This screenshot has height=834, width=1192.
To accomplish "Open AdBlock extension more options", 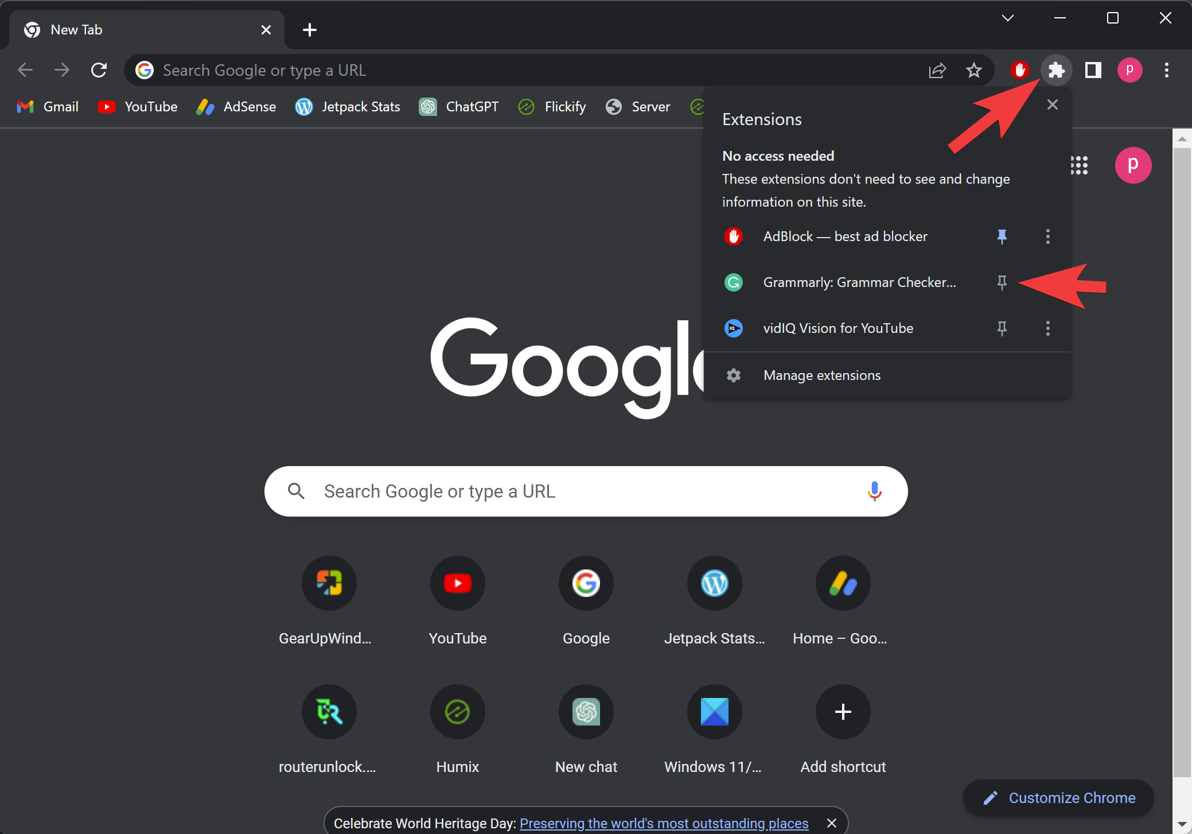I will coord(1047,236).
